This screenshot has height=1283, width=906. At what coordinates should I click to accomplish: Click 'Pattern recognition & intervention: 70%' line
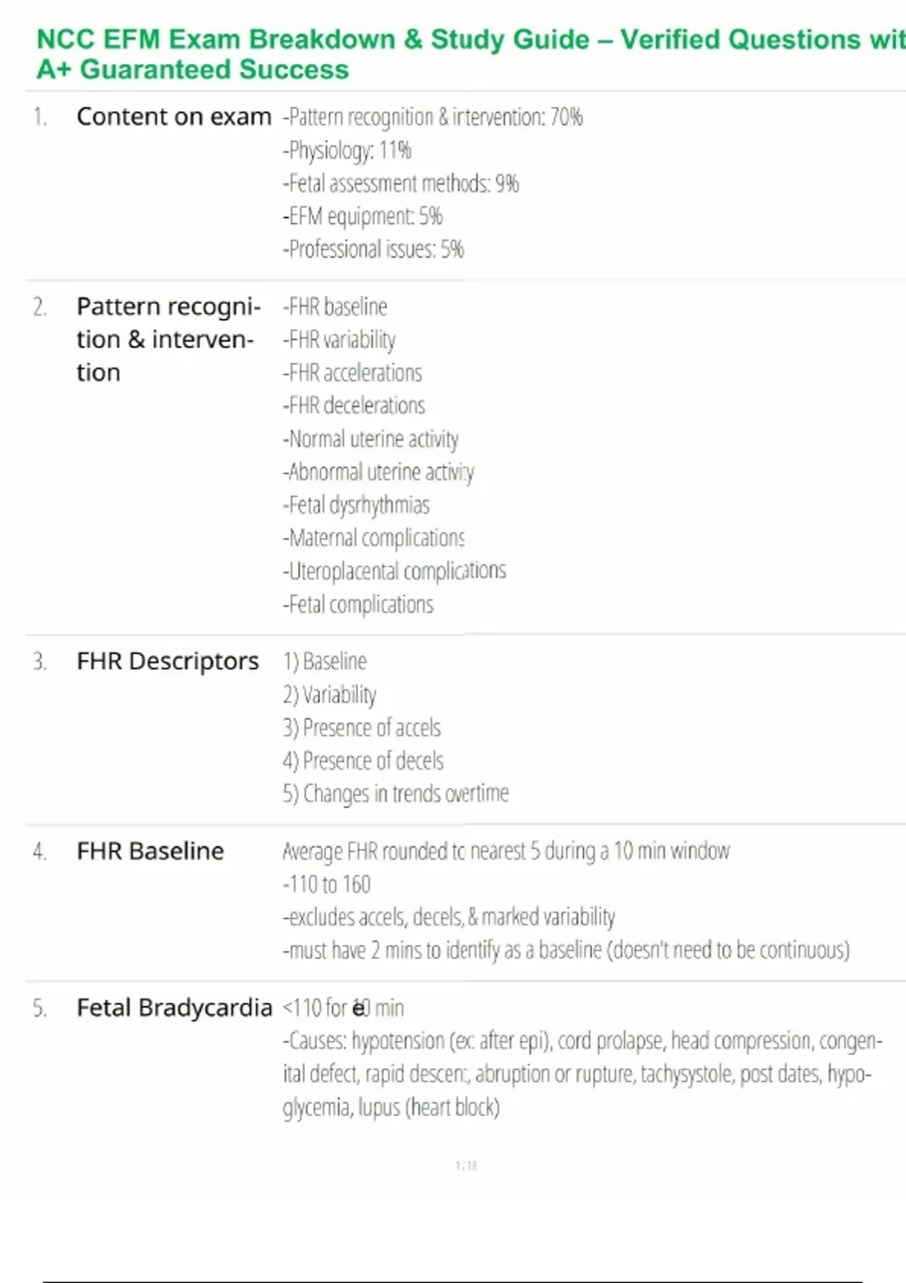(433, 117)
